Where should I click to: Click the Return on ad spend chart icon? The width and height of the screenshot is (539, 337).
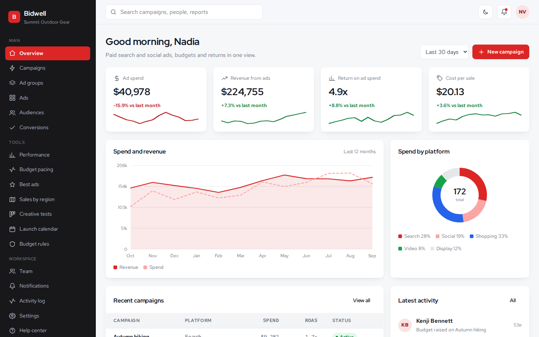tap(332, 78)
